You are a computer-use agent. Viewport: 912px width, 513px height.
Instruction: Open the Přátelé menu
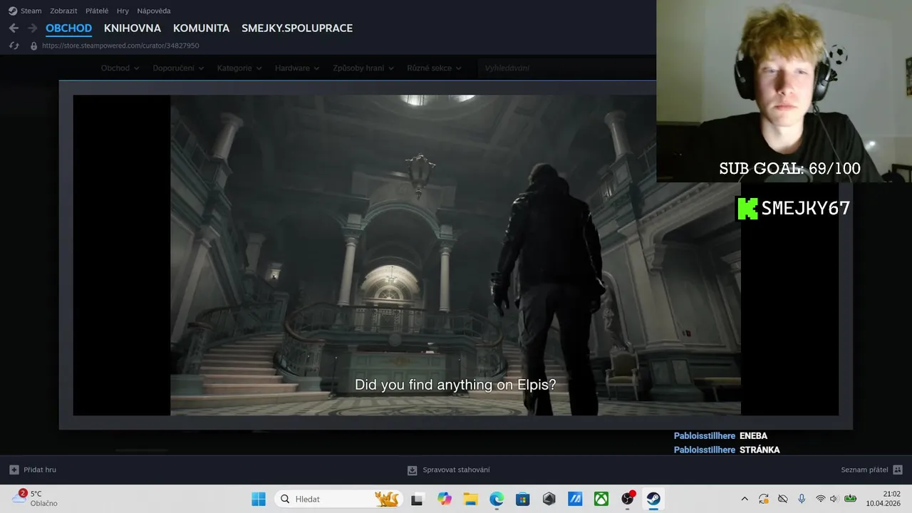(97, 11)
